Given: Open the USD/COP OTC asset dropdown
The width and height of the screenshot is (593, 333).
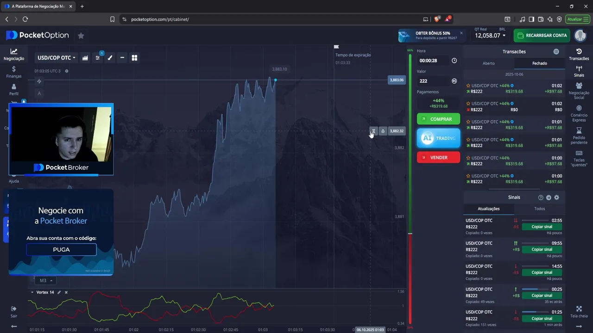Looking at the screenshot, I should click(57, 58).
